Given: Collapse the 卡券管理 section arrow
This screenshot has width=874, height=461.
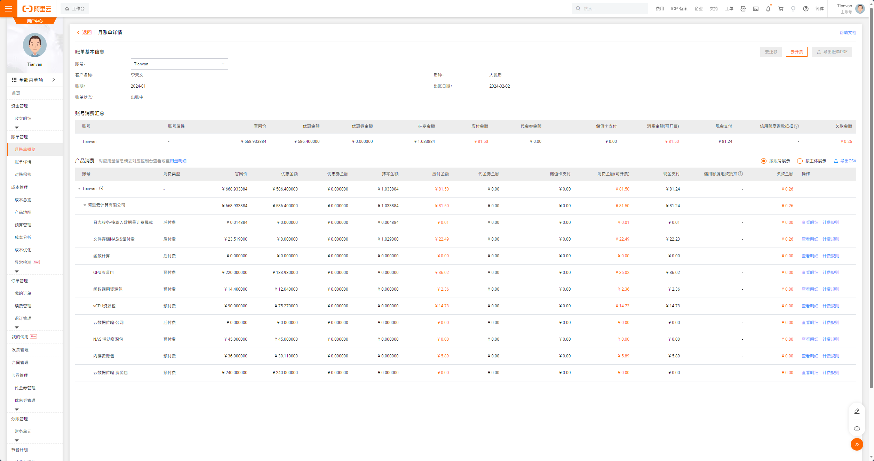Looking at the screenshot, I should pos(17,410).
